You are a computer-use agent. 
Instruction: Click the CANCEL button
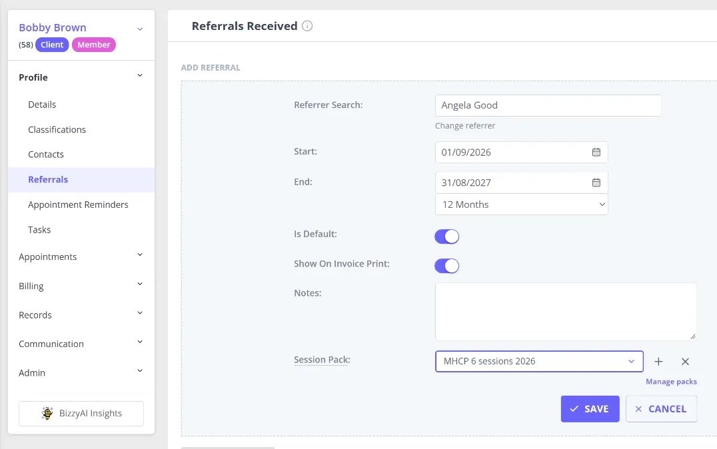point(661,409)
